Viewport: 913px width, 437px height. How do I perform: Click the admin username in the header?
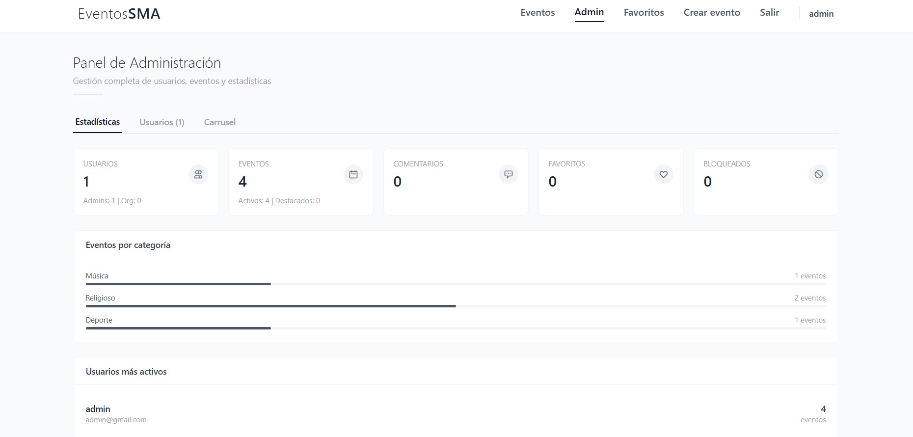[x=821, y=14]
